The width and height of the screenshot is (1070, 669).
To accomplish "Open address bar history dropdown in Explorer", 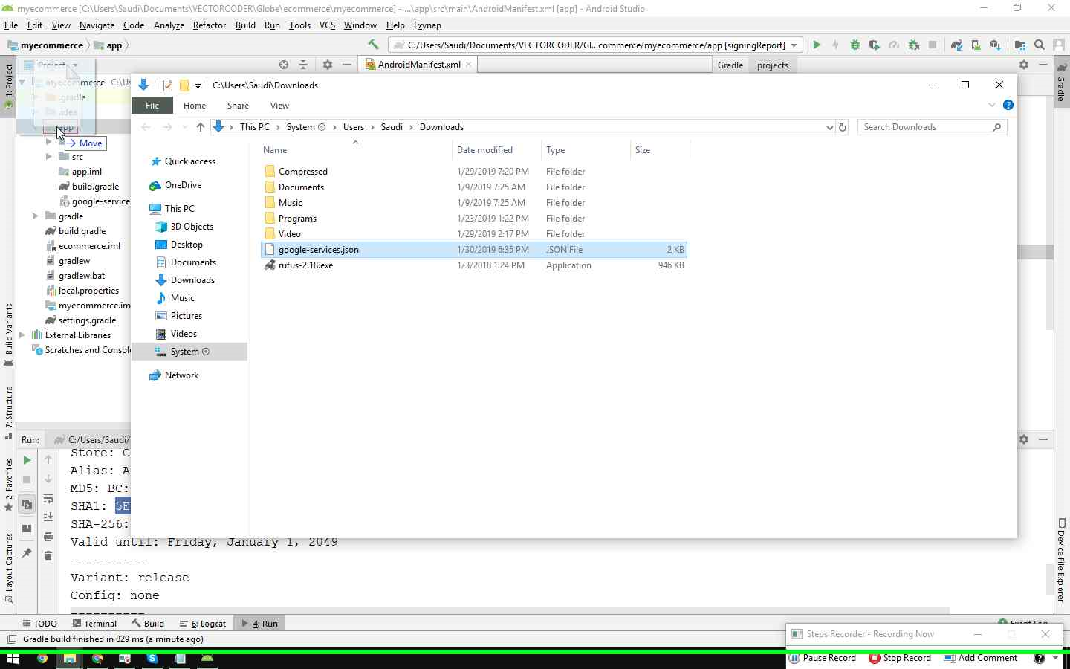I will [829, 127].
